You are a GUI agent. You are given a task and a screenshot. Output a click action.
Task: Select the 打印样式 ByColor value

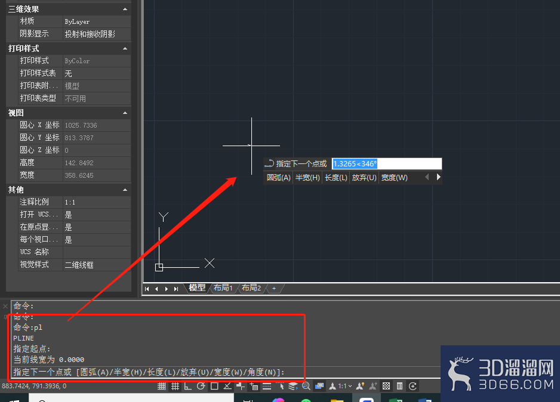point(97,61)
